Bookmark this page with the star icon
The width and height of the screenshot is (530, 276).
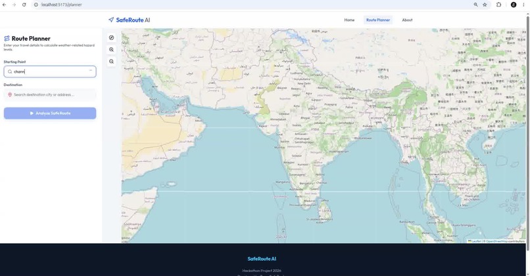(485, 5)
